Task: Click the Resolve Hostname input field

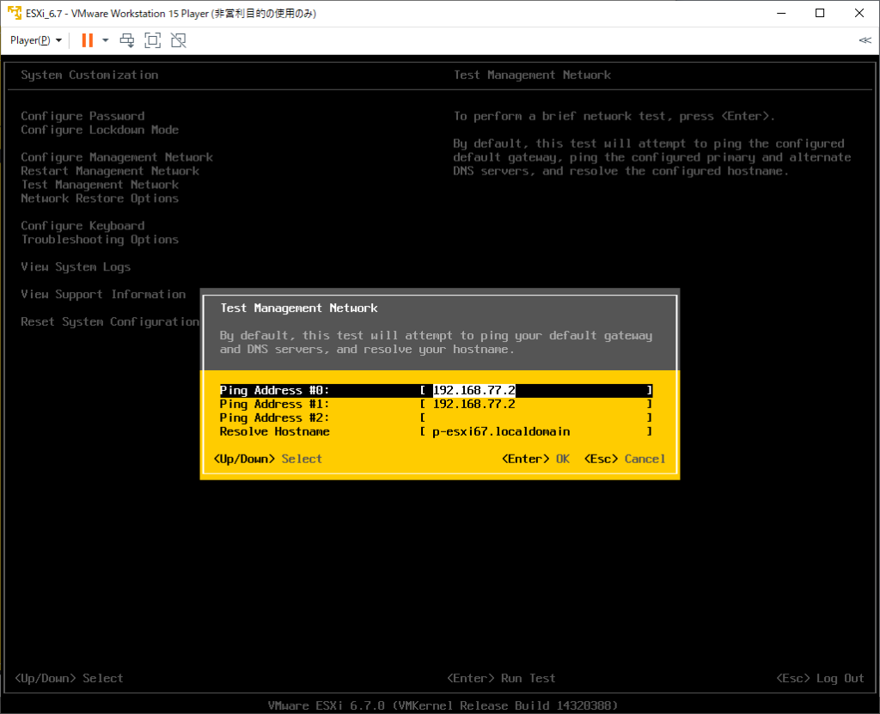Action: point(536,431)
